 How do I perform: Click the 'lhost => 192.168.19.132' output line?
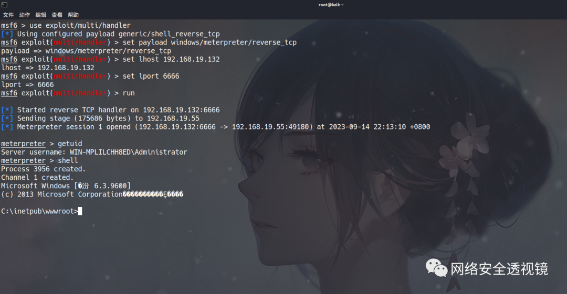48,68
